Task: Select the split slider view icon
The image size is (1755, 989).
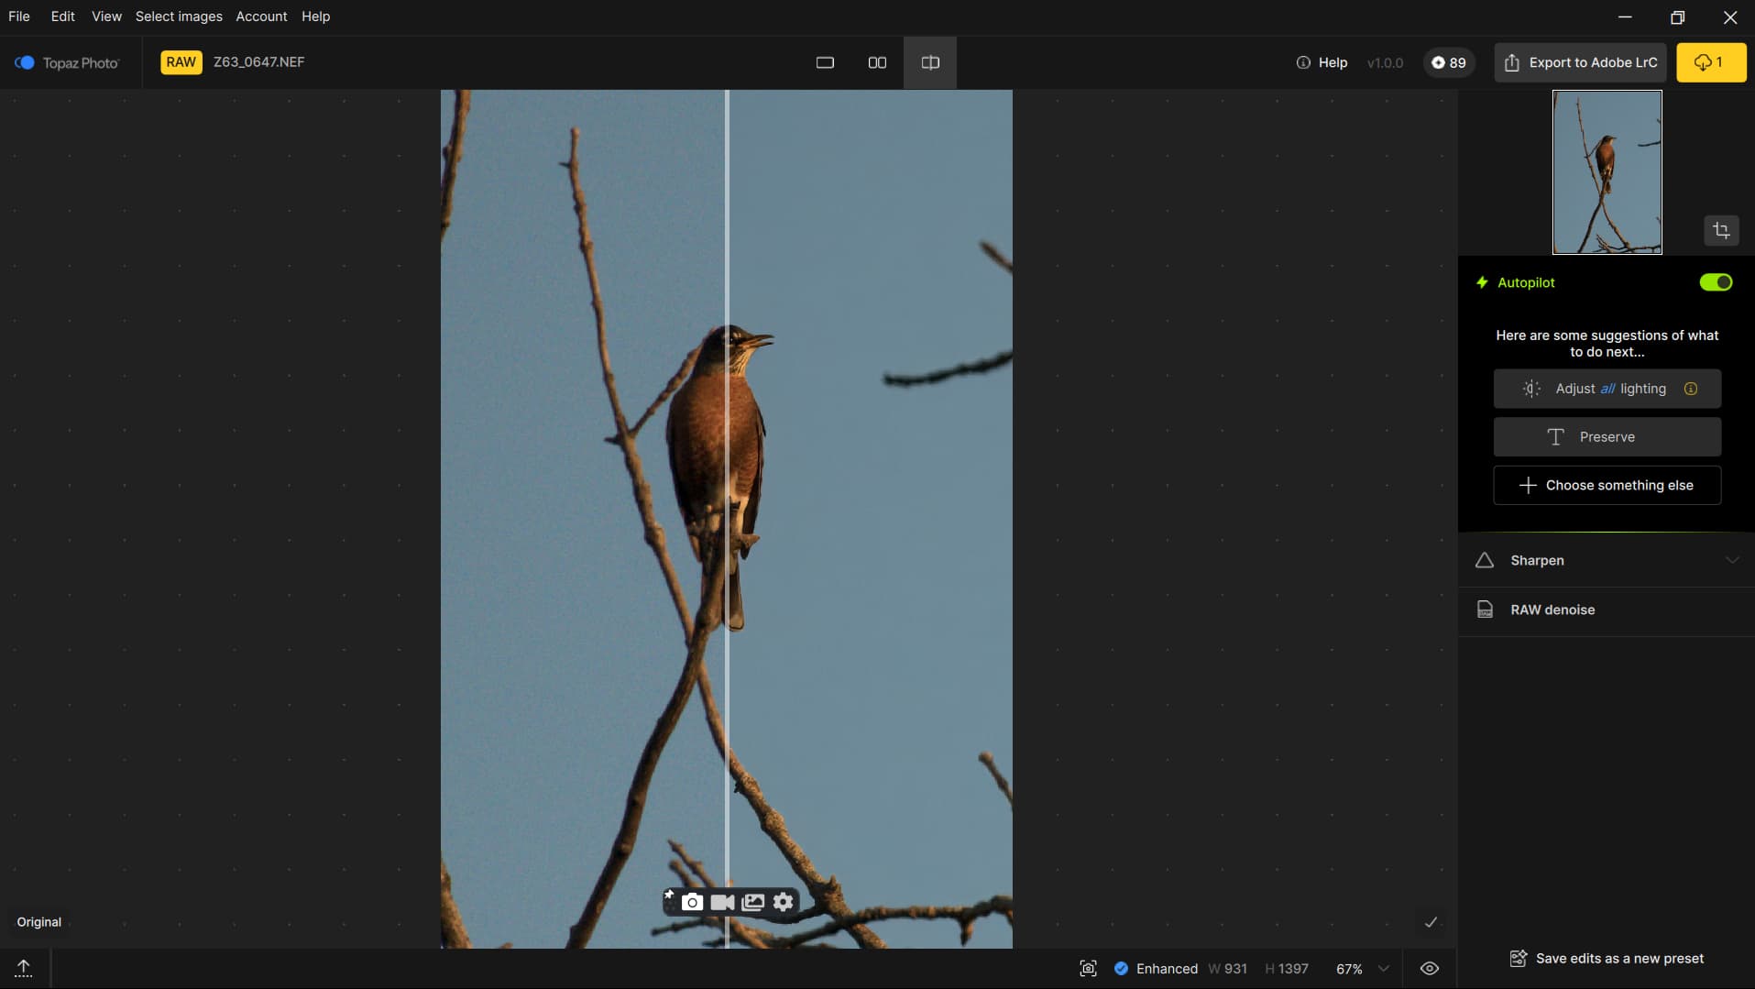Action: point(930,62)
